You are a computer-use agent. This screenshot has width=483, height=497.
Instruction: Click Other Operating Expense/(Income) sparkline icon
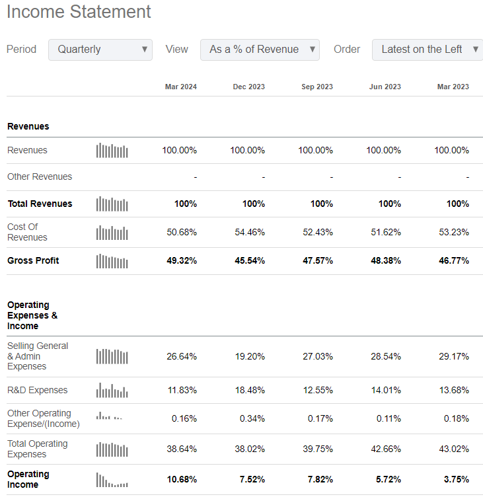[109, 416]
